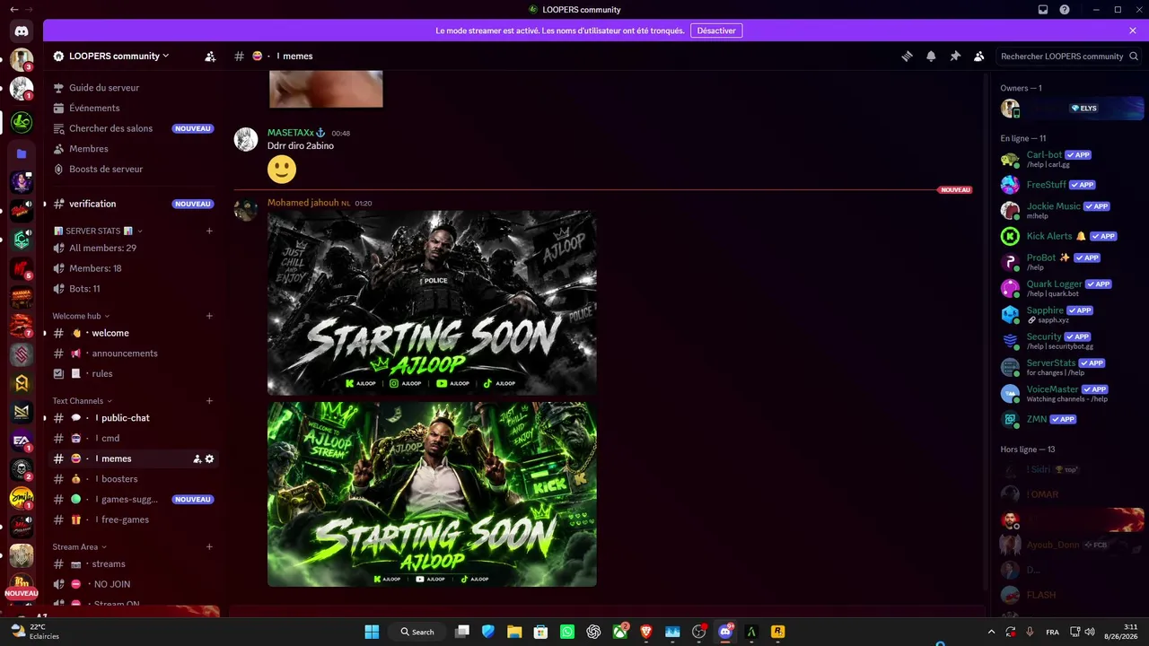Open the Windows Start menu
The width and height of the screenshot is (1149, 646).
click(x=372, y=632)
